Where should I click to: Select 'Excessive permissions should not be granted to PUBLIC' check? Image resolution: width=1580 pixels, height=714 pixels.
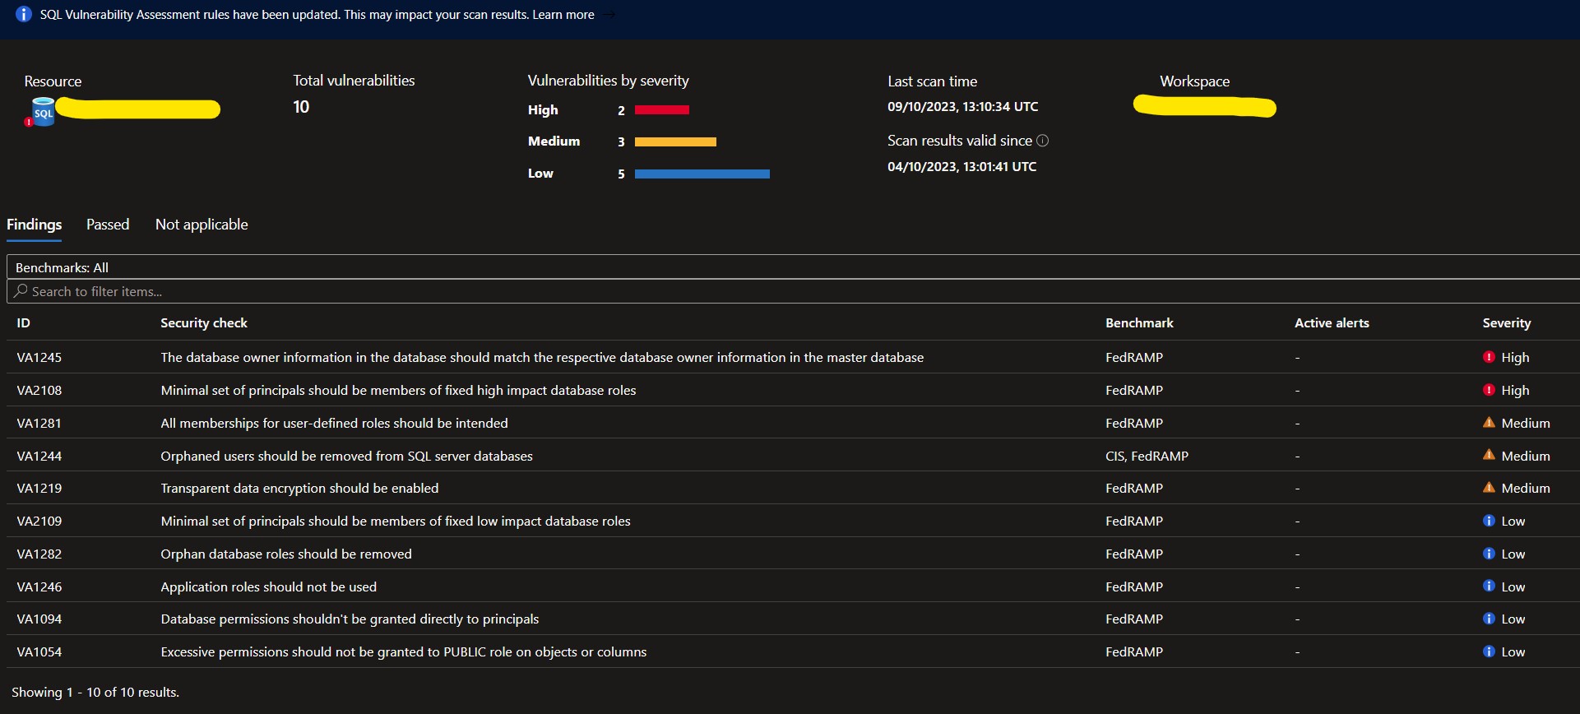click(404, 652)
